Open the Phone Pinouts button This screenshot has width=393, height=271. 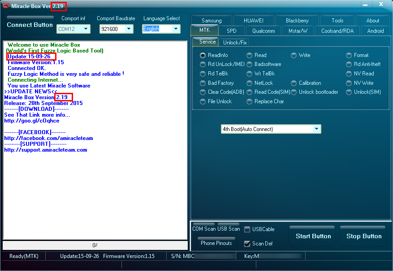pos(216,243)
